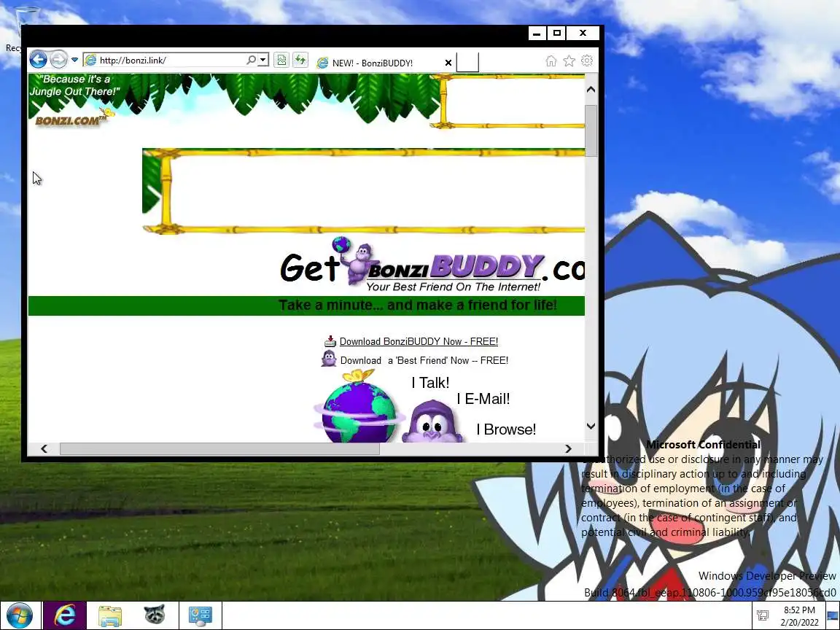Click the small download icon beside the link
The width and height of the screenshot is (840, 630).
tap(330, 341)
